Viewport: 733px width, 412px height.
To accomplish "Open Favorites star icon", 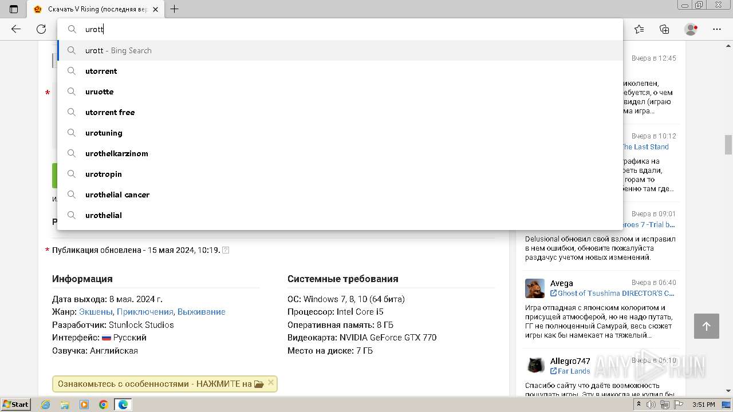I will coord(639,29).
